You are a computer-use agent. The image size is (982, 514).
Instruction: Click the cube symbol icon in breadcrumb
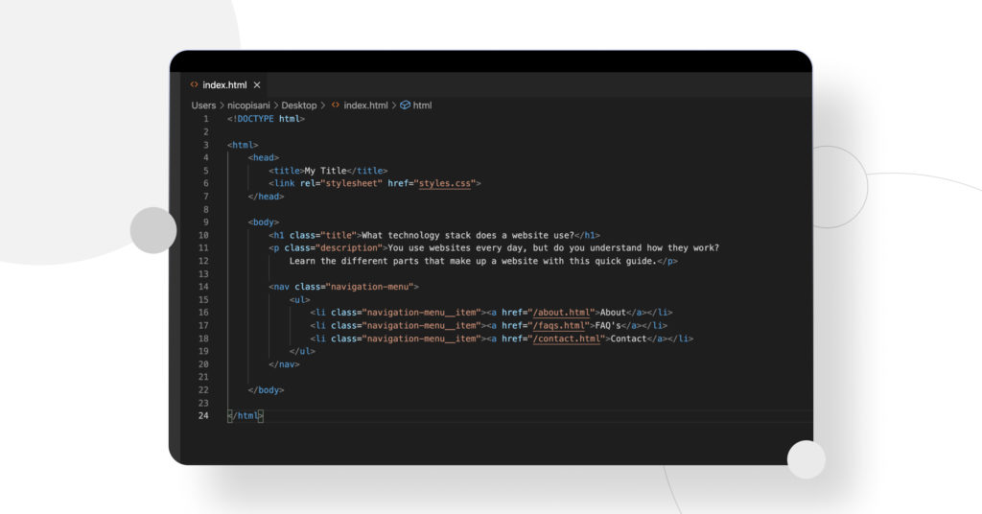click(406, 105)
